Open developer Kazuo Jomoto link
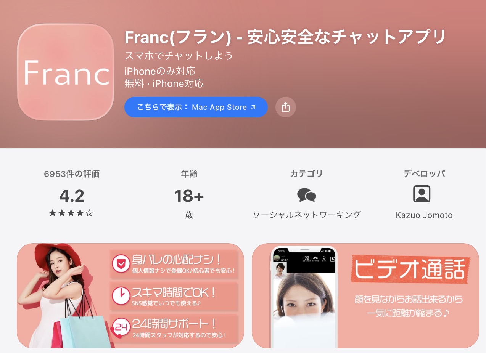The image size is (486, 353). (424, 215)
